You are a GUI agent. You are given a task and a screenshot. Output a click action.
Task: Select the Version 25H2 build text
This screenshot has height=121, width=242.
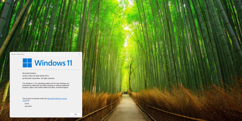[35, 76]
